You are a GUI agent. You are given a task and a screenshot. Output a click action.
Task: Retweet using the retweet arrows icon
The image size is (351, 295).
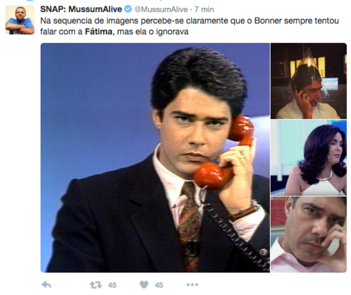pos(96,285)
